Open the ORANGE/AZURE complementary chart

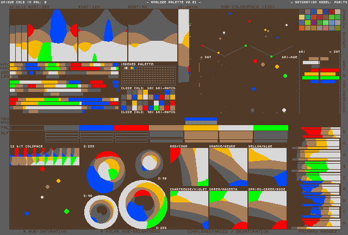pyautogui.click(x=228, y=167)
